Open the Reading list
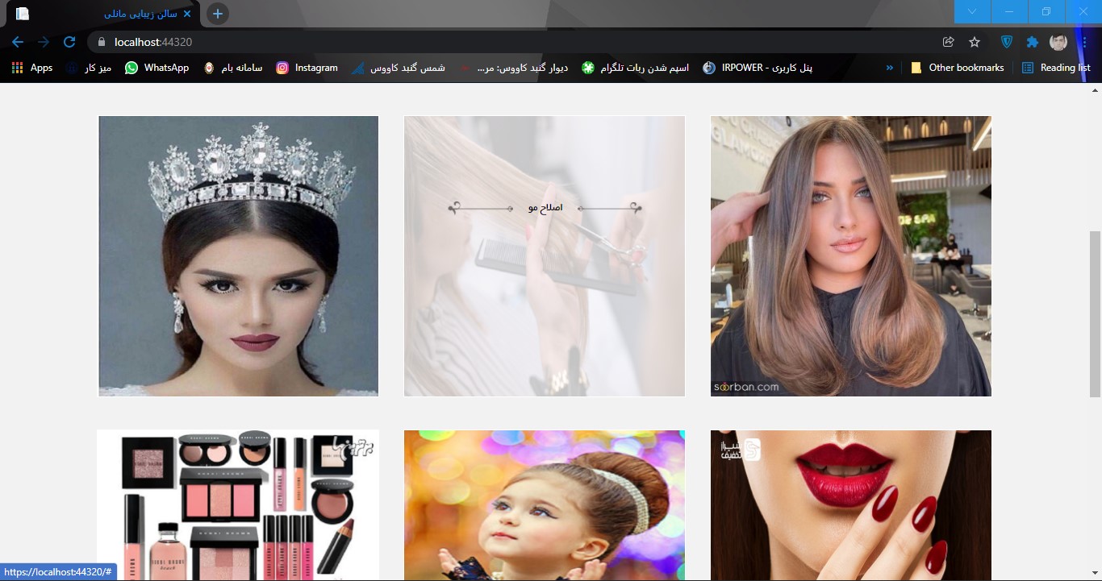 [x=1056, y=68]
